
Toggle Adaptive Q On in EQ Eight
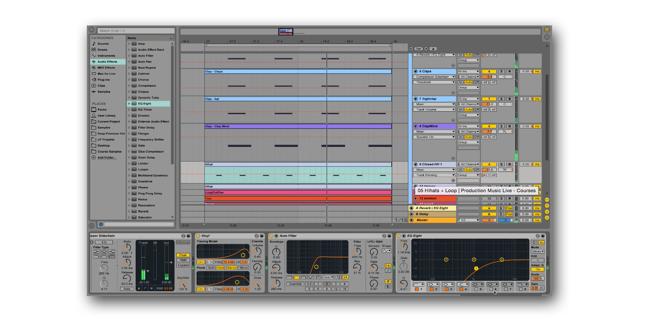[x=537, y=269]
